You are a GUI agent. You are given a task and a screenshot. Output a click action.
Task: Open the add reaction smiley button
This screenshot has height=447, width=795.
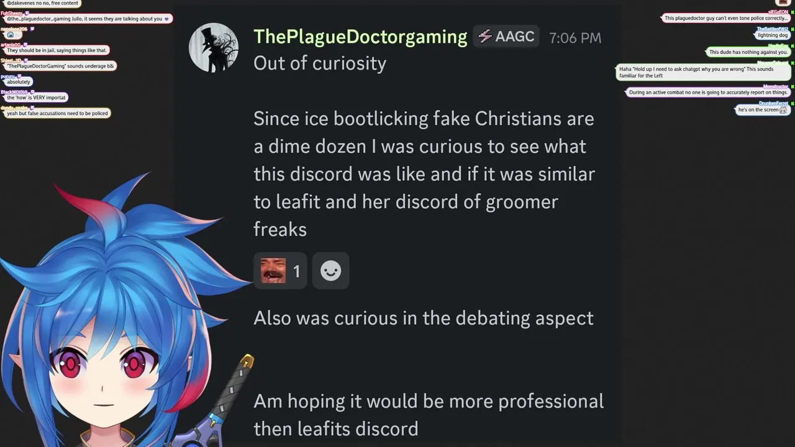tap(330, 271)
